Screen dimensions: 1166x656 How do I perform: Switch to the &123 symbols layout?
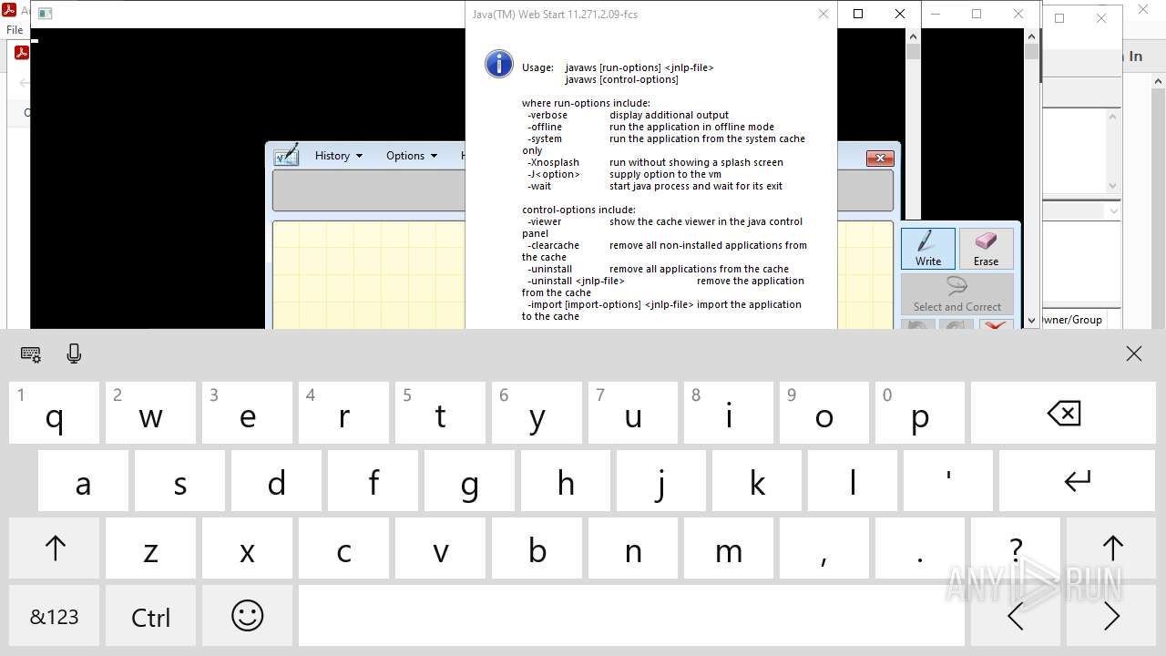point(55,617)
